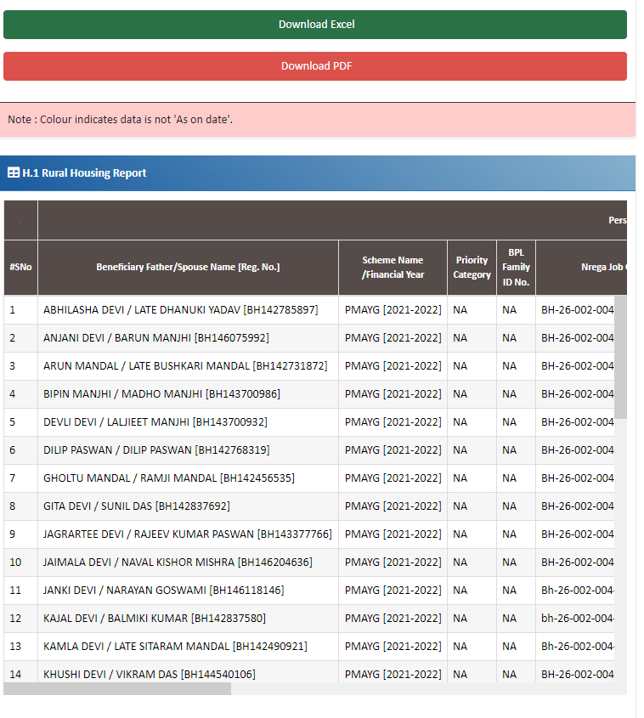This screenshot has height=718, width=644.
Task: Select ARUN MANDAL / LATE BUSHKARI MANDAL entry
Action: [185, 366]
